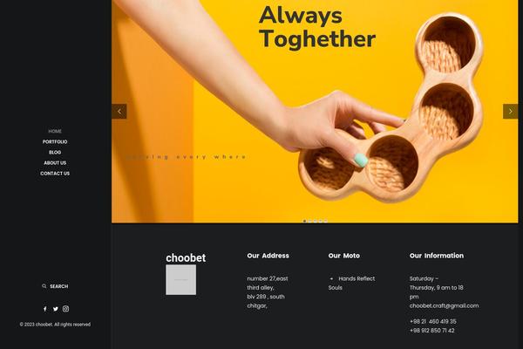Select the last slider pagination dot
The height and width of the screenshot is (349, 523).
coord(326,221)
